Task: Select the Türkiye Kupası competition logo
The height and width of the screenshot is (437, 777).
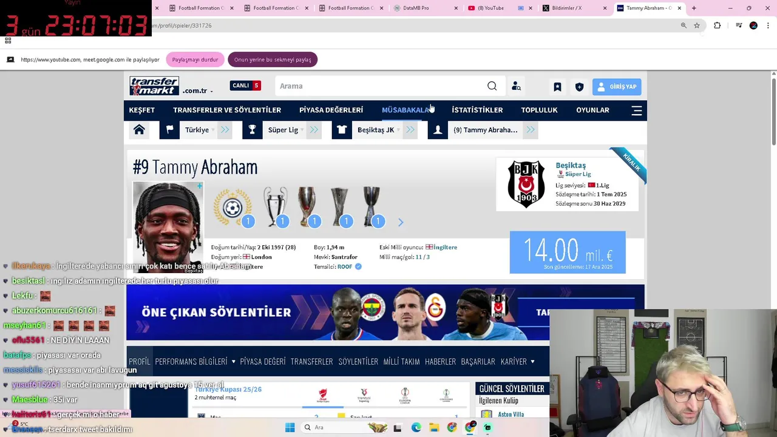Action: click(x=323, y=395)
